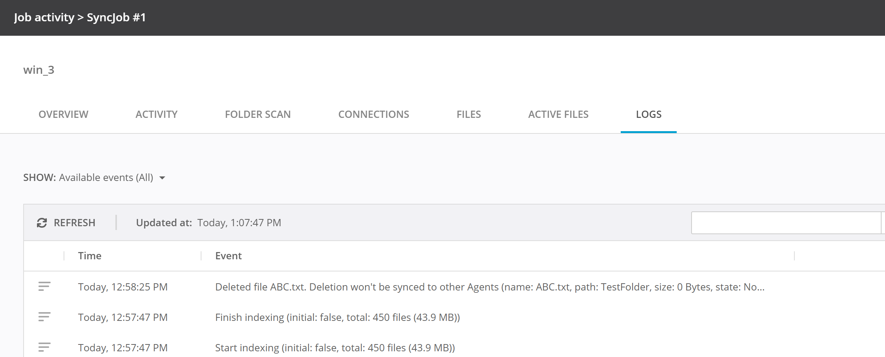
Task: Open details icon for Deleted file ABC.txt row
Action: pyautogui.click(x=44, y=287)
